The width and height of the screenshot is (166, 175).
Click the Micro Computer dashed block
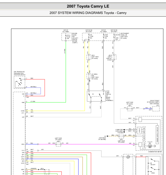[x=144, y=133]
